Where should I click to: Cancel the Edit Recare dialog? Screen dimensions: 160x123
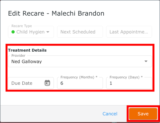point(110,114)
